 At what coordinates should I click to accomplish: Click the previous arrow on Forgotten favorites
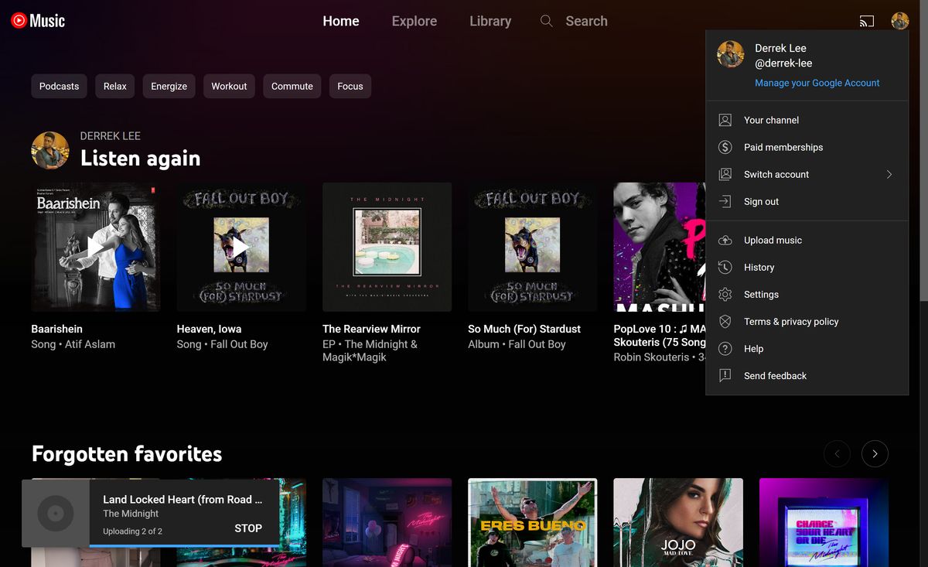tap(837, 453)
